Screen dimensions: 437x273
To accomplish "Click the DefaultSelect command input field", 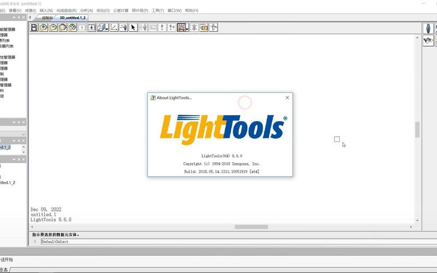I will pos(239,242).
